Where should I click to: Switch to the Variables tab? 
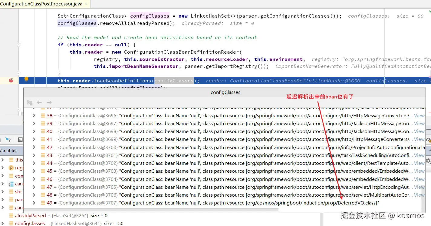[x=9, y=151]
